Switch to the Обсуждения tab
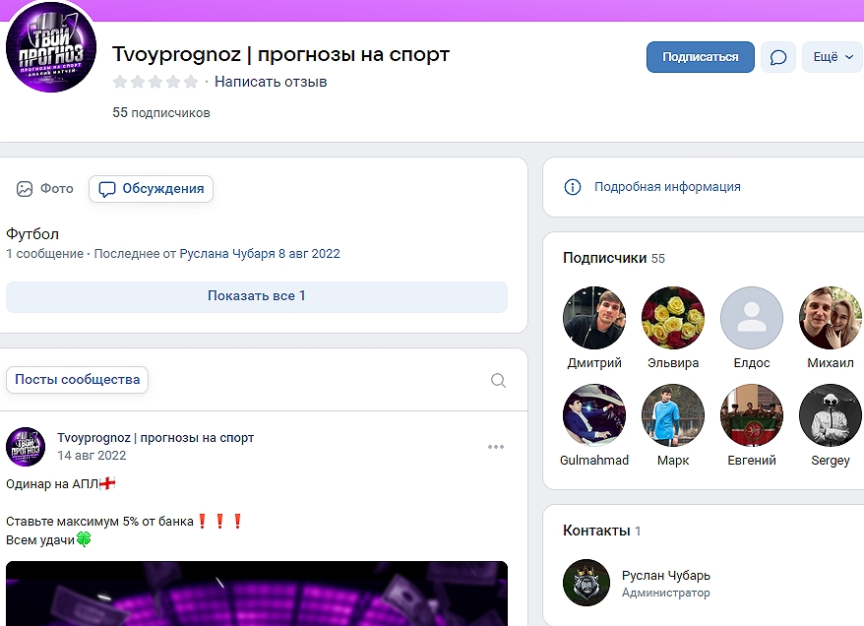 coord(151,188)
